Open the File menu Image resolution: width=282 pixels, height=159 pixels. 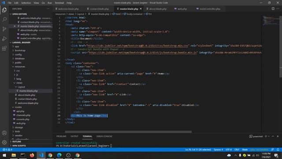point(10,3)
